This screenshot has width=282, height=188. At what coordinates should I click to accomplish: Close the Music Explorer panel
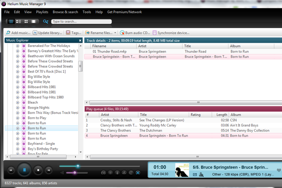click(80, 41)
